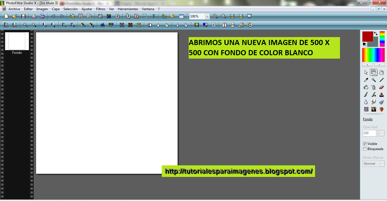This screenshot has width=387, height=201.
Task: Select the Magic Wand tool
Action: [373, 80]
